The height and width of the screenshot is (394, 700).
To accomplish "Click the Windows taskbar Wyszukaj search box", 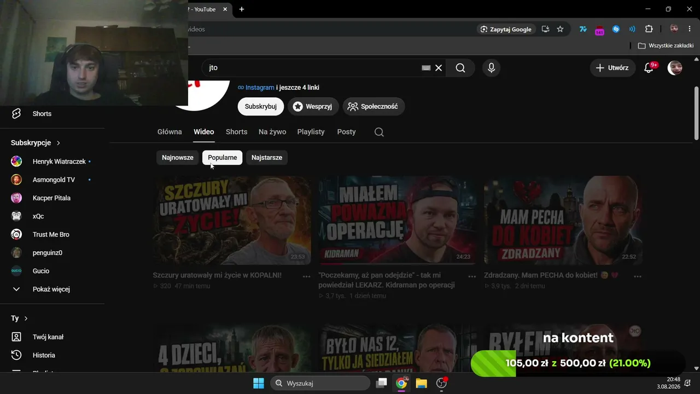I will (320, 383).
